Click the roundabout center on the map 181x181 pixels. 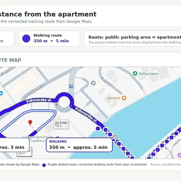coord(64,103)
